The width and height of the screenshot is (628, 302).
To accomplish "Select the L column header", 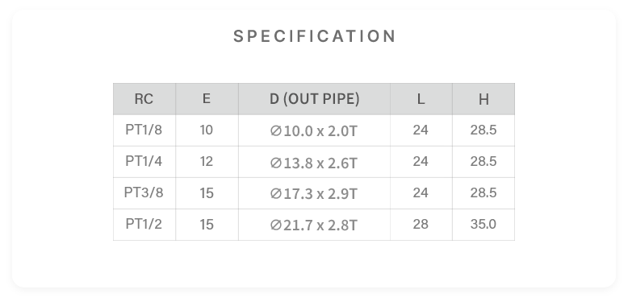I will (x=421, y=99).
